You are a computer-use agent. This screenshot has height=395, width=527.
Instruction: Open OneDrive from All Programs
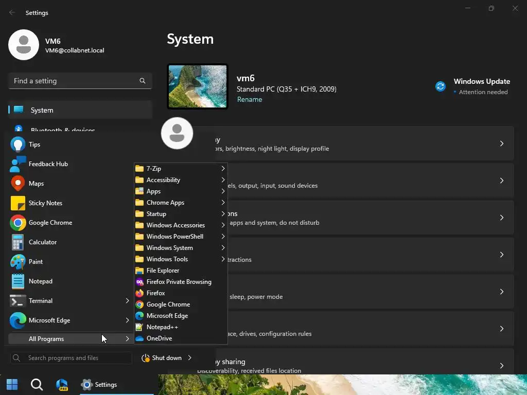click(x=181, y=338)
